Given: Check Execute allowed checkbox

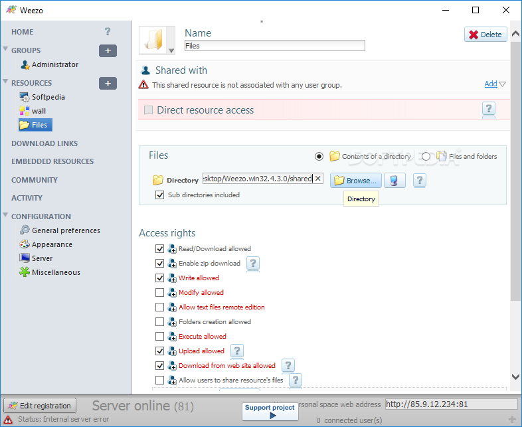Looking at the screenshot, I should pos(160,337).
